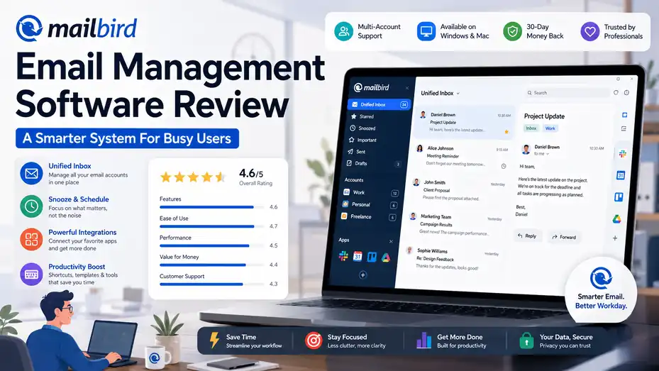Click the Ease of Use rating bar
Viewport: 659px width, 371px height.
[212, 226]
